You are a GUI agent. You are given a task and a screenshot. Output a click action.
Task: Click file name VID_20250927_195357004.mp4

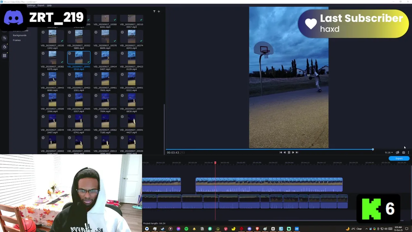coord(105,110)
